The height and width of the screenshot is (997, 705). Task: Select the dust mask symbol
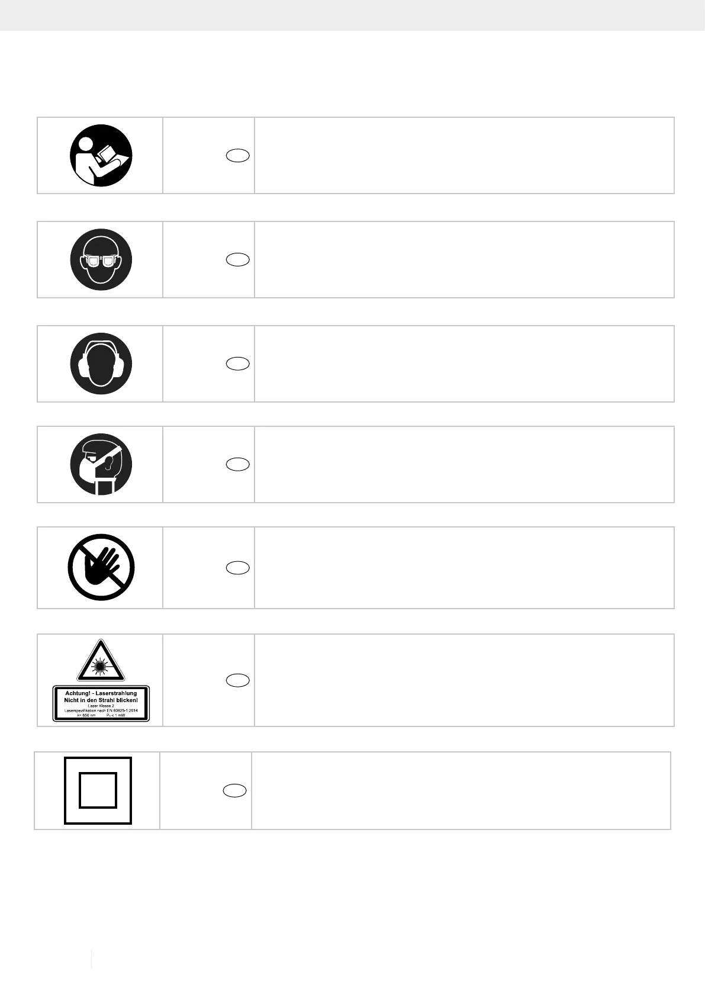tap(101, 464)
